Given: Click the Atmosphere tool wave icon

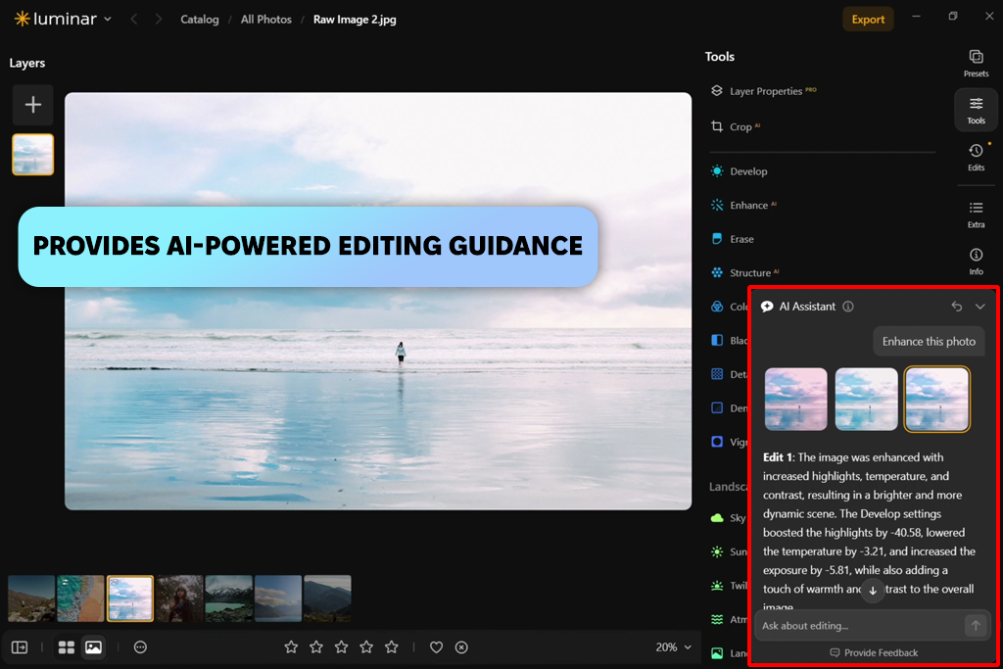Looking at the screenshot, I should [717, 619].
